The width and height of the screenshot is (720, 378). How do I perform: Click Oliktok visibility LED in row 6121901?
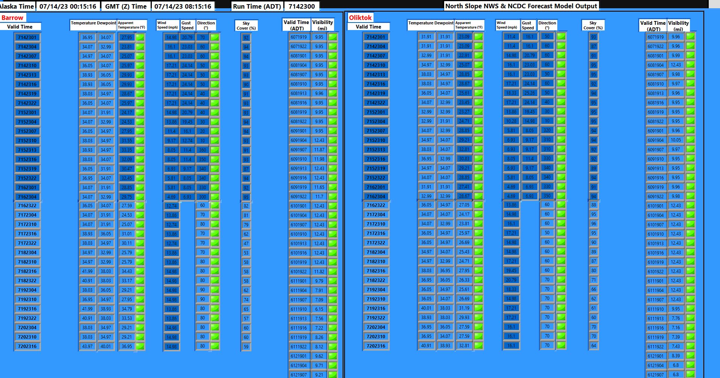tap(690, 355)
